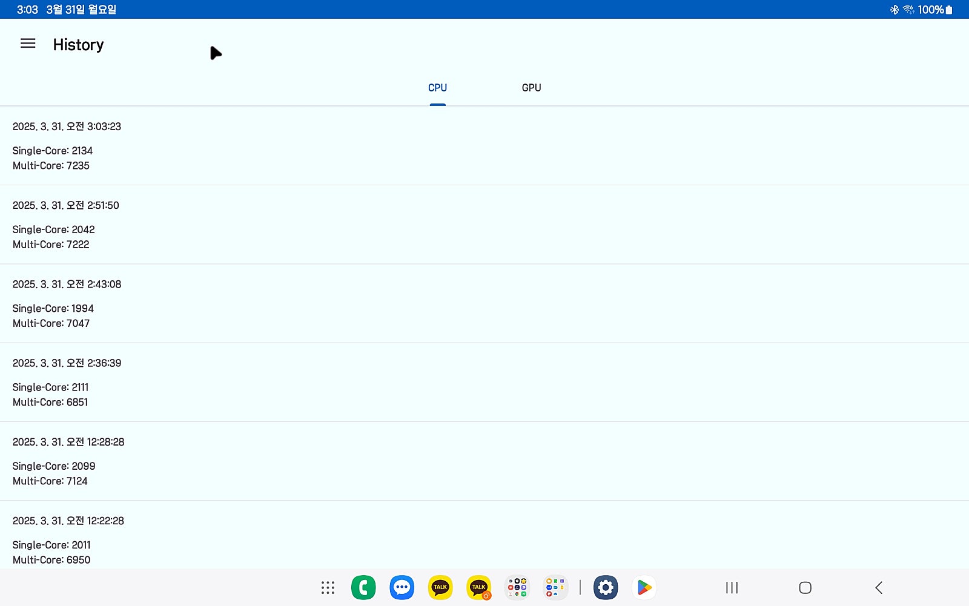Open the Settings gear app

click(x=606, y=587)
